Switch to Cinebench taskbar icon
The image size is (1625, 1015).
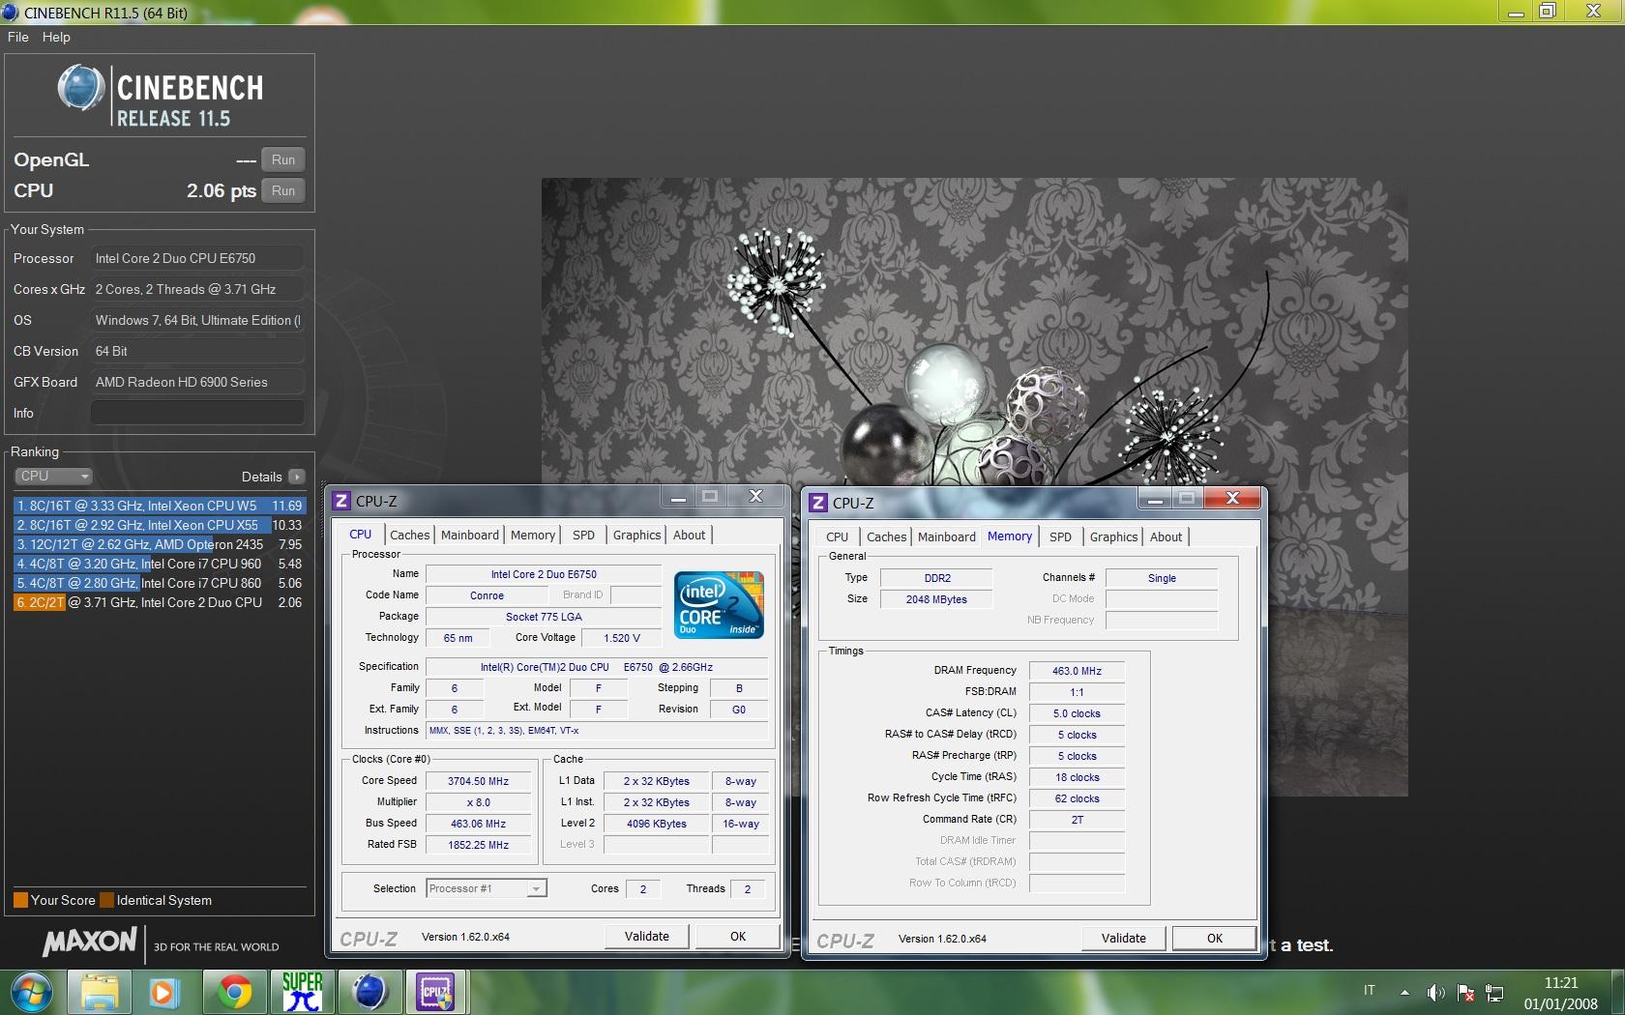point(369,992)
